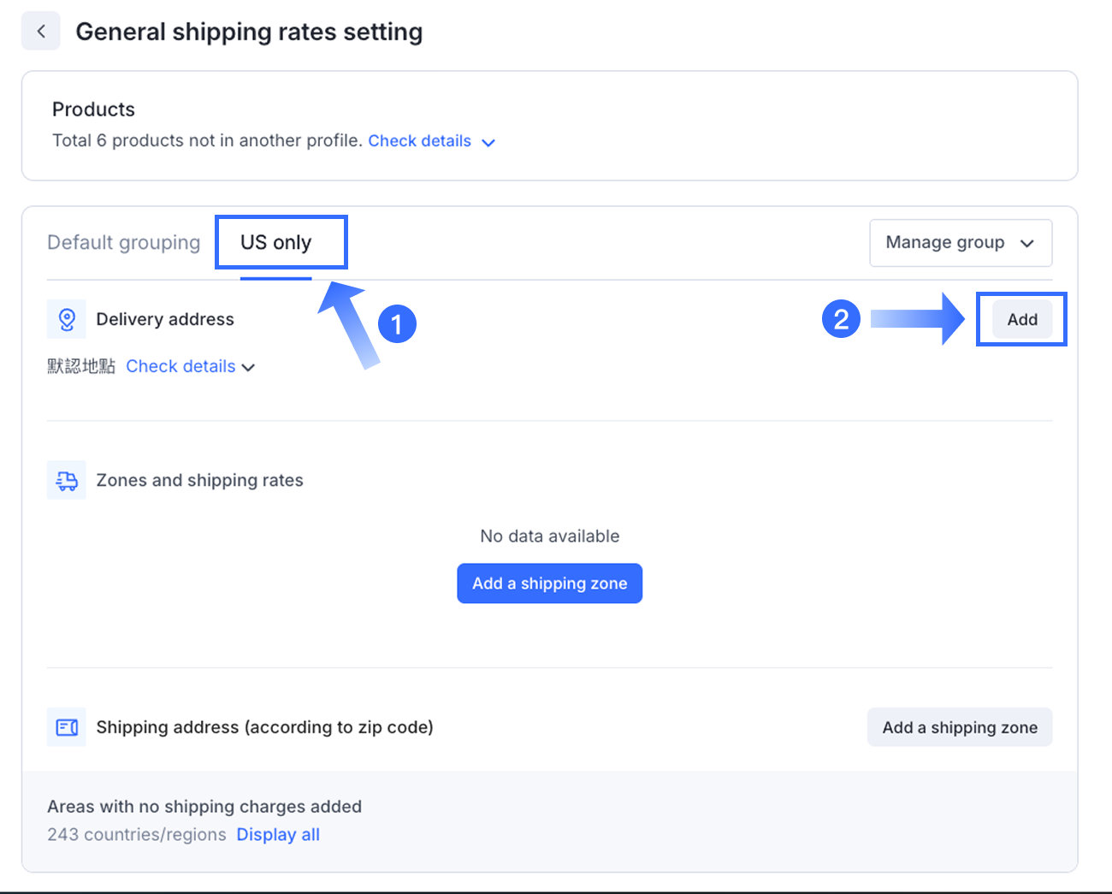Click the numbered step 2 circle badge
1112x894 pixels.
coord(841,319)
